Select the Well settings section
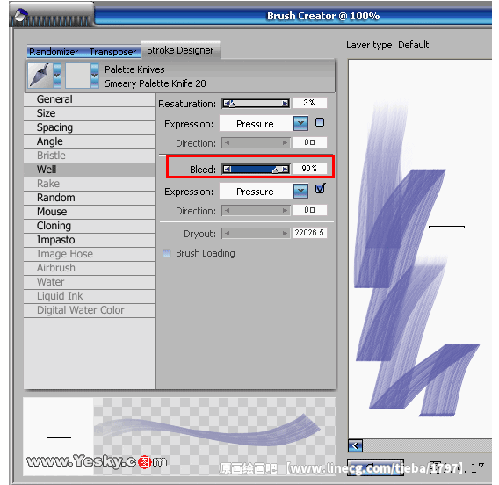Image resolution: width=499 pixels, height=485 pixels. 90,170
